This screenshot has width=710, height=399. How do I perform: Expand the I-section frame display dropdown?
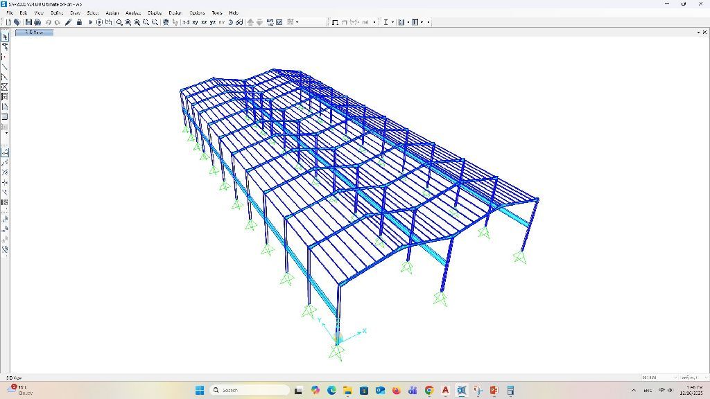pos(392,22)
